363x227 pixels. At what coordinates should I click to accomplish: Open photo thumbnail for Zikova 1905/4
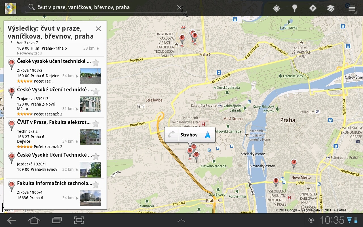click(x=90, y=198)
